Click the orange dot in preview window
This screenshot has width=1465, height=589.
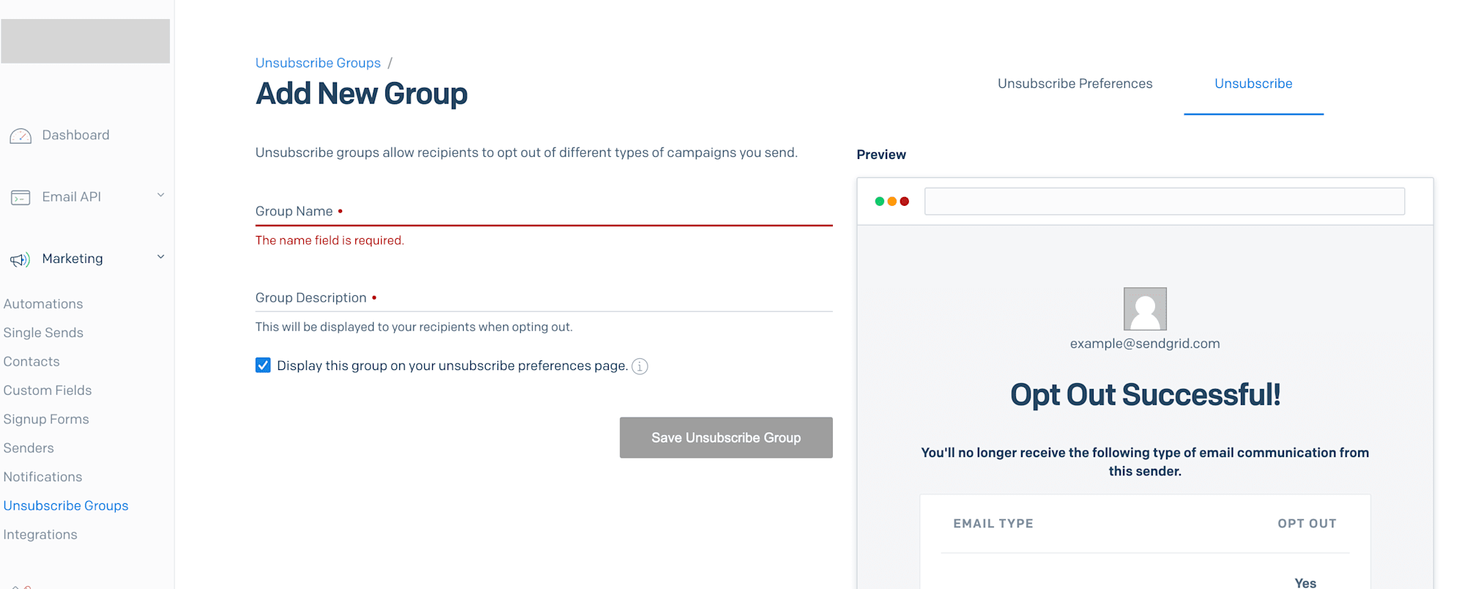coord(892,201)
